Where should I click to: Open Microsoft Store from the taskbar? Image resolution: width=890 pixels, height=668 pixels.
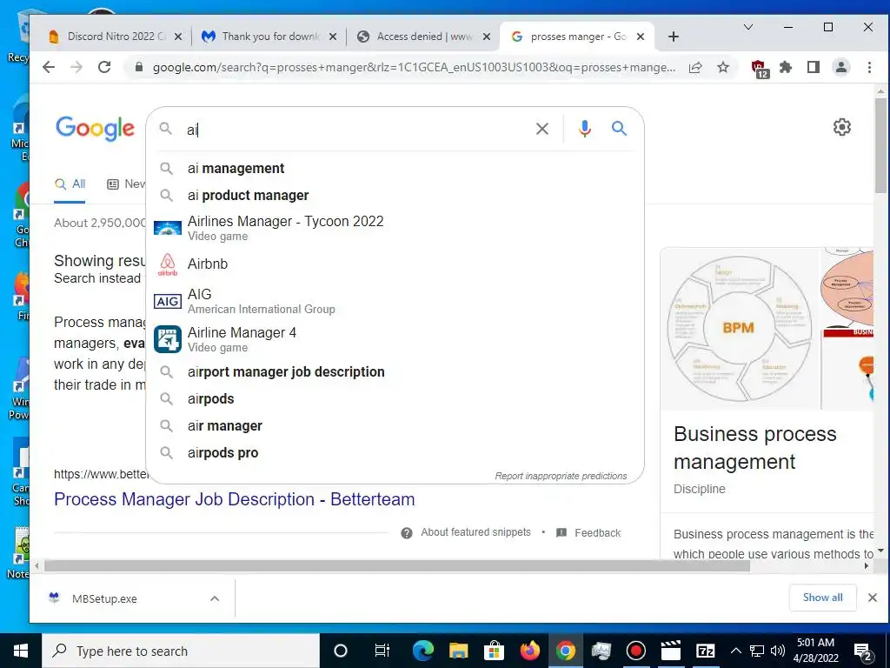[494, 651]
